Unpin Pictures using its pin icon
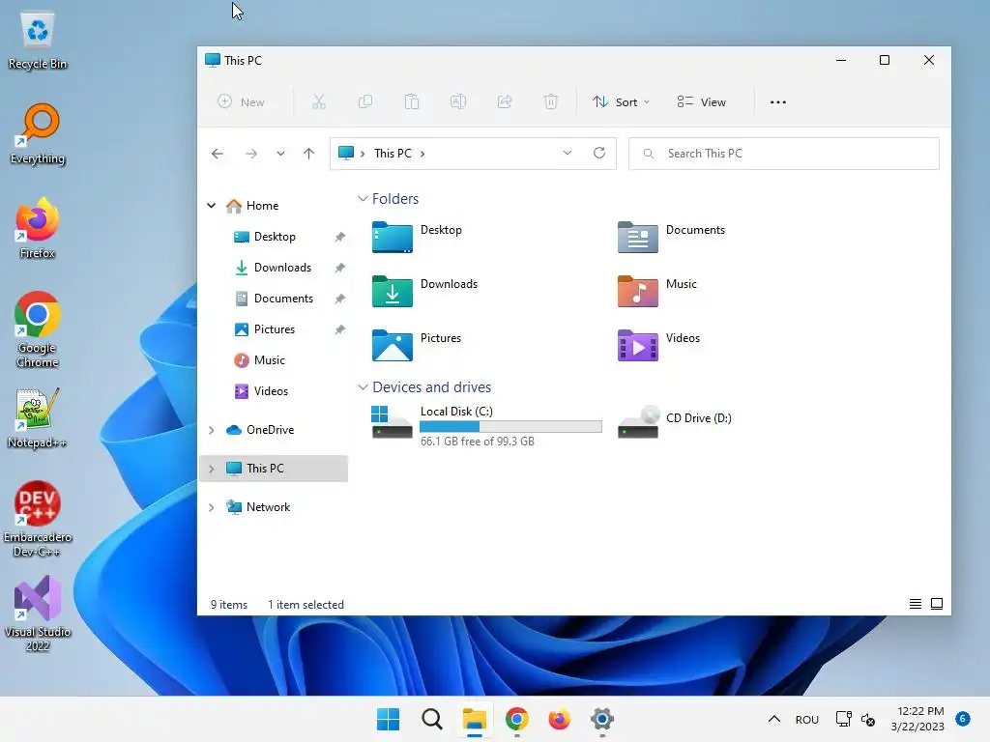This screenshot has height=742, width=990. coord(339,329)
